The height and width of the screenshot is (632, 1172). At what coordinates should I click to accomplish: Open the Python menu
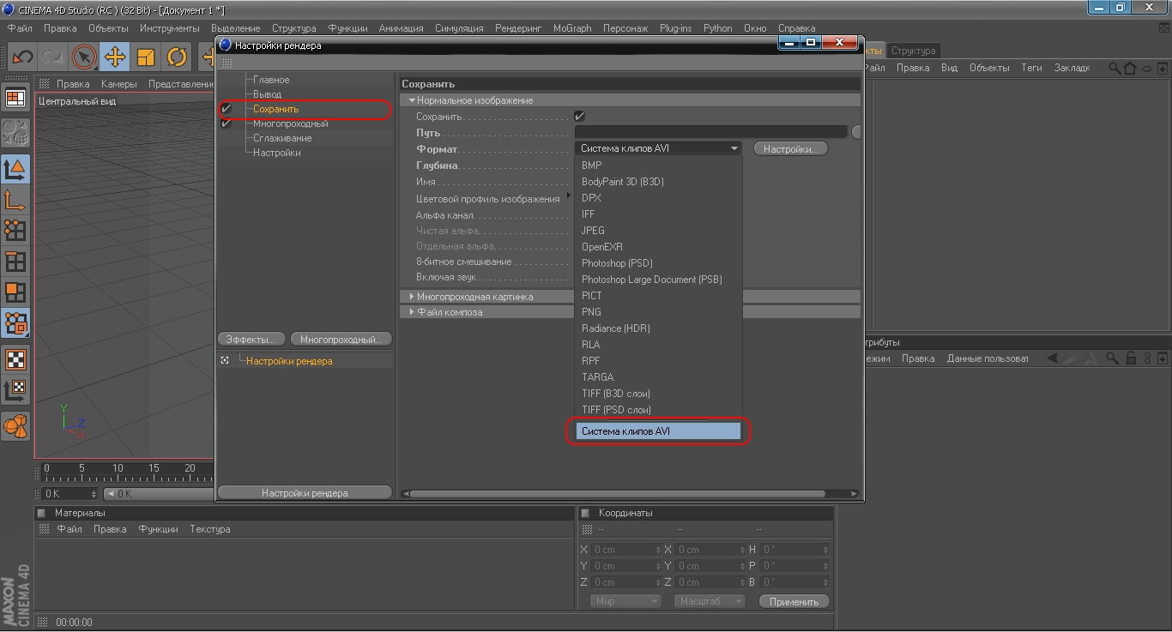(717, 28)
